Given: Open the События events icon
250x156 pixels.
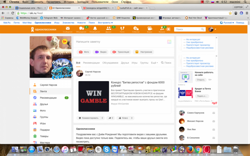Looking at the screenshot, I should (136, 29).
